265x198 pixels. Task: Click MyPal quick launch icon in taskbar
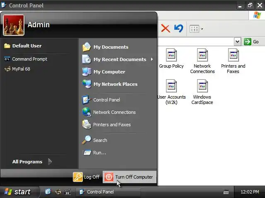tap(58, 191)
